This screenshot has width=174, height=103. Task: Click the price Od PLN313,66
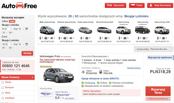47,41
